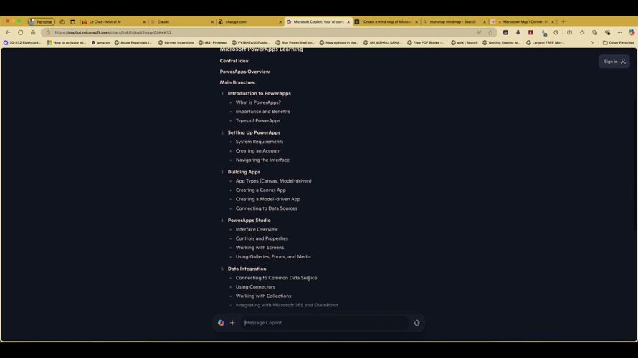Click the 'Introduction to PowerApps' heading
This screenshot has height=358, width=638.
tap(260, 94)
